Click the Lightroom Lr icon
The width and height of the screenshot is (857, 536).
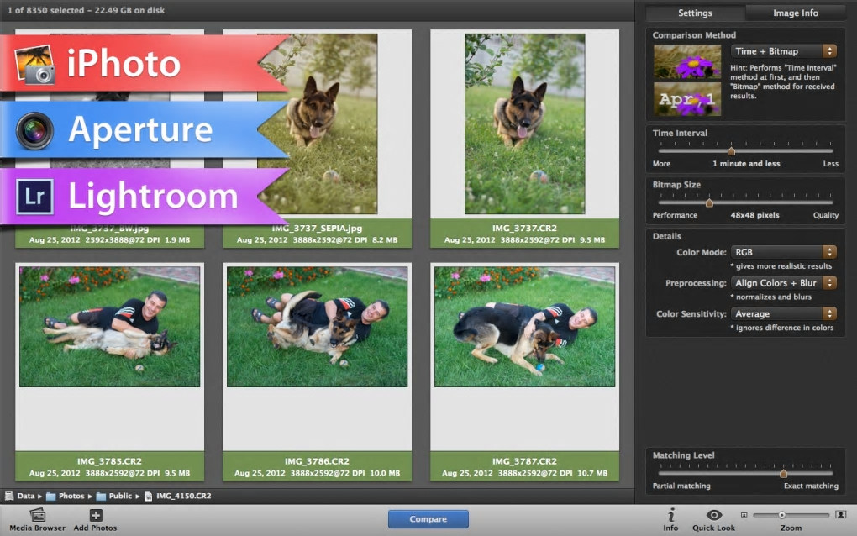point(35,197)
